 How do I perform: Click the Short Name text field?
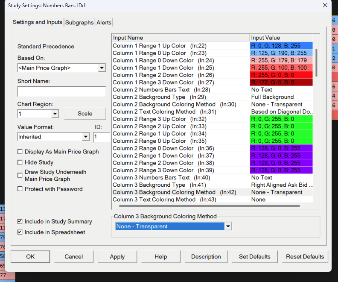(x=61, y=91)
